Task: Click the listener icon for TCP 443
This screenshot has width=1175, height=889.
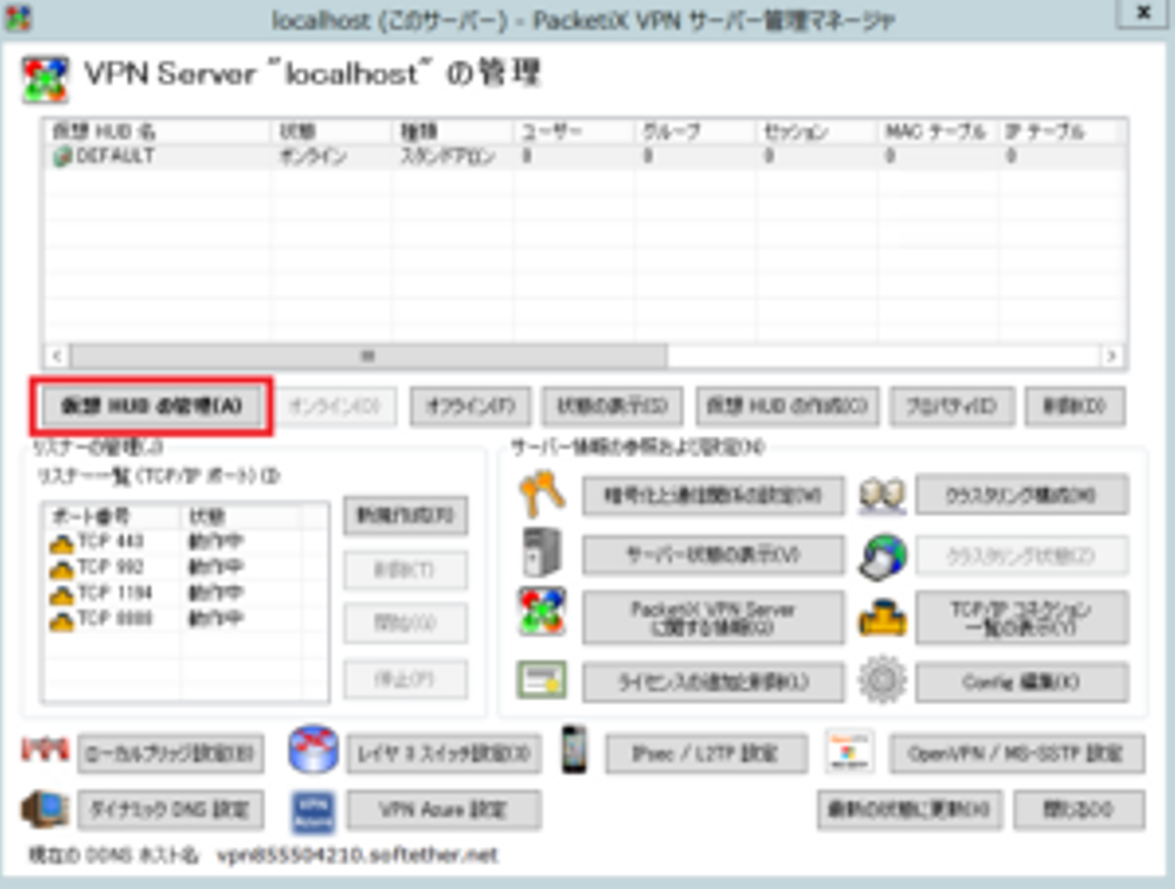Action: point(62,542)
